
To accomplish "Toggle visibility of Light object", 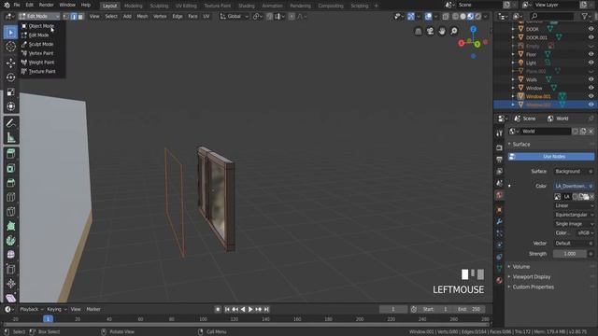I will [591, 63].
